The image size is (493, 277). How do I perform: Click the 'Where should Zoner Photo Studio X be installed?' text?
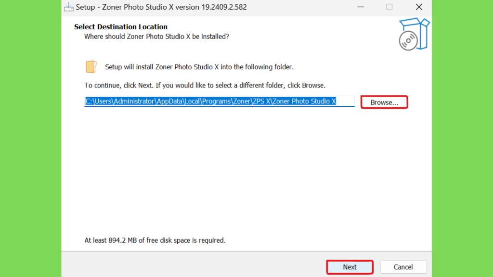[156, 37]
